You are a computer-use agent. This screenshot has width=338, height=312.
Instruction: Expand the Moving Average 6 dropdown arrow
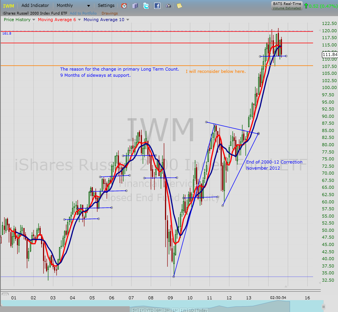click(79, 20)
